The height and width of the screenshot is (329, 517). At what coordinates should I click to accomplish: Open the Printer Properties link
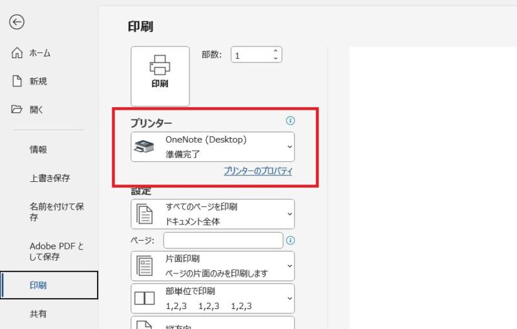click(x=258, y=171)
